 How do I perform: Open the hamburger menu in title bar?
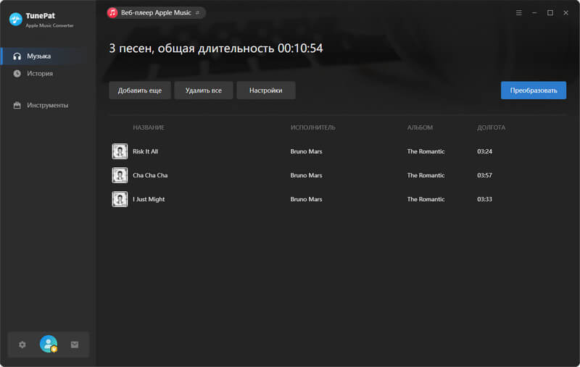point(518,13)
